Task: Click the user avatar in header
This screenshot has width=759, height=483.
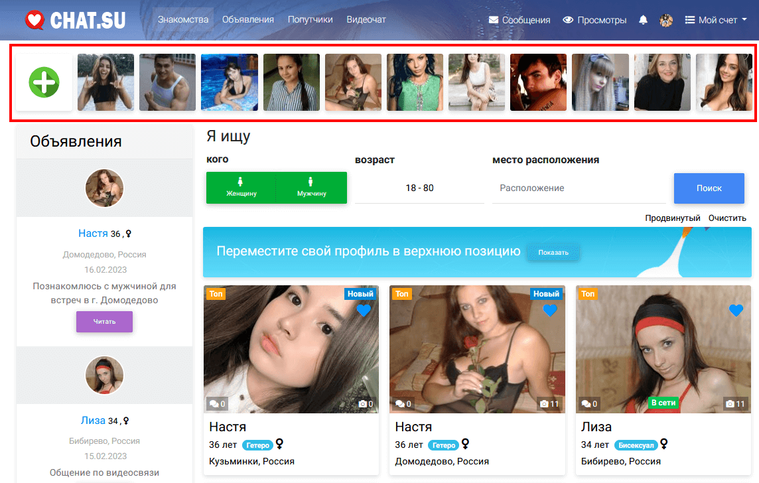Action: coord(666,20)
